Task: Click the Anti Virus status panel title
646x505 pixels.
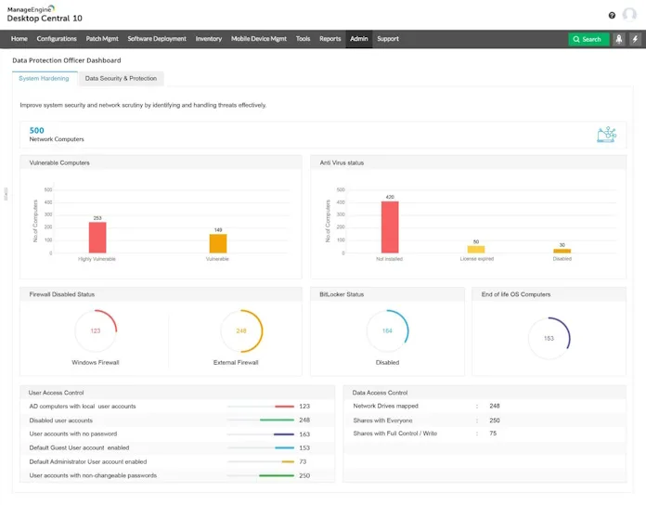Action: 342,162
